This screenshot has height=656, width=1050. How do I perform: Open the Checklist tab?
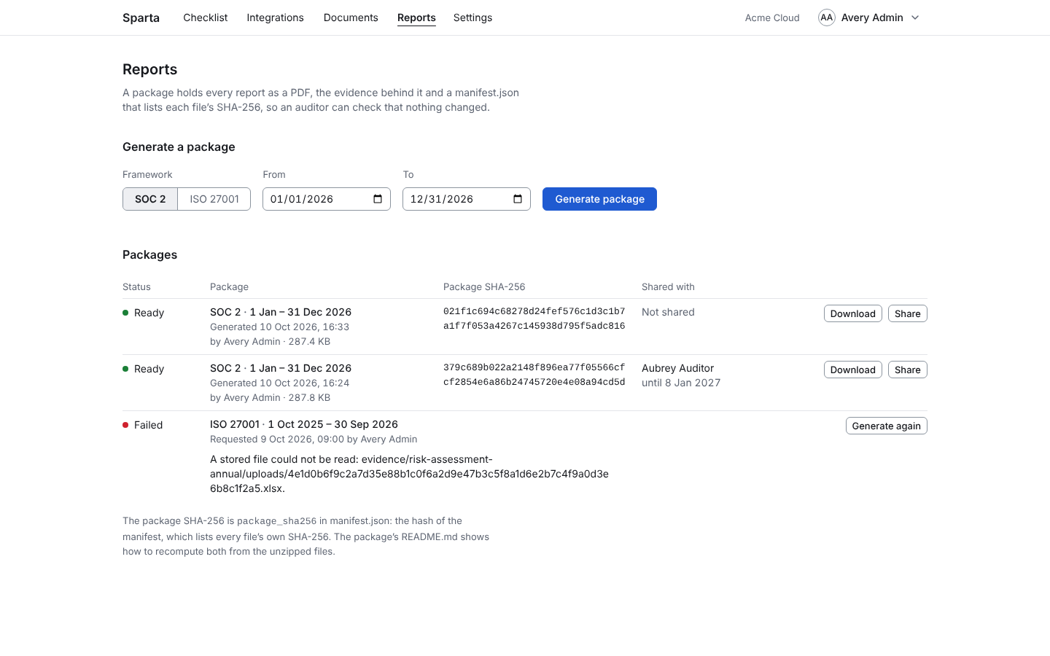coord(205,17)
